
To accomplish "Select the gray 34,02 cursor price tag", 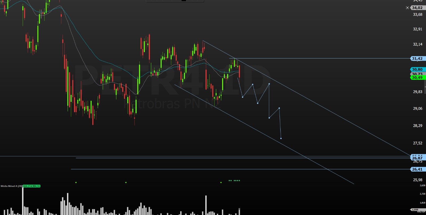I will pyautogui.click(x=417, y=8).
